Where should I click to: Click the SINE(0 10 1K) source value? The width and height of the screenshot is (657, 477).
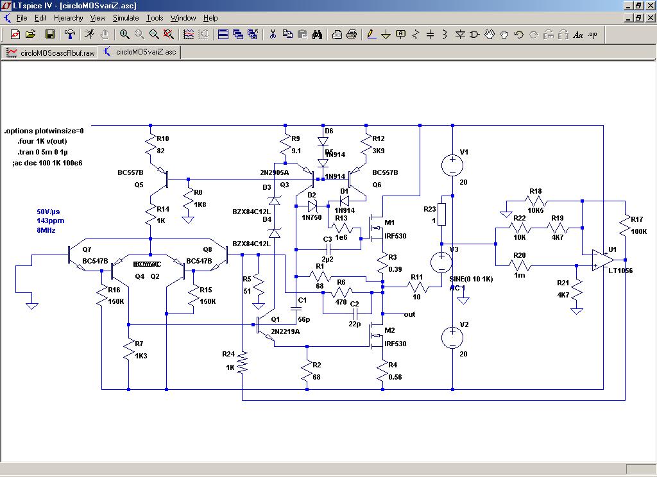click(471, 279)
